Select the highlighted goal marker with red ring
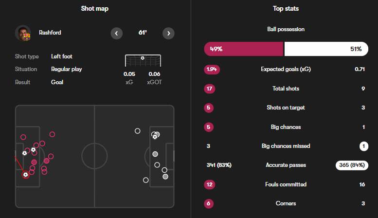378x218 pixels. coord(25,174)
